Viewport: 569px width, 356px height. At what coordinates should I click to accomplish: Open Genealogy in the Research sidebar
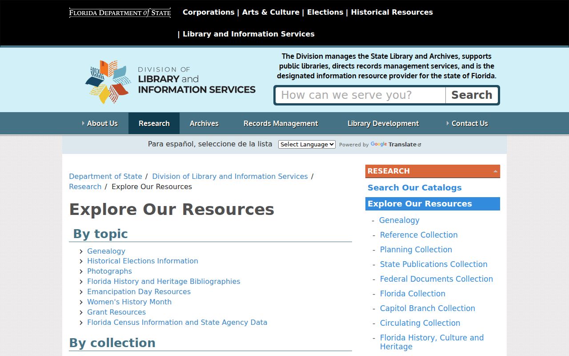[x=399, y=220]
